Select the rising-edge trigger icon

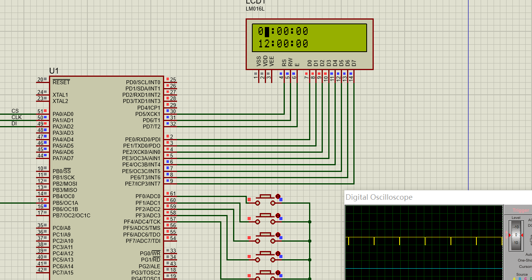click(x=531, y=237)
